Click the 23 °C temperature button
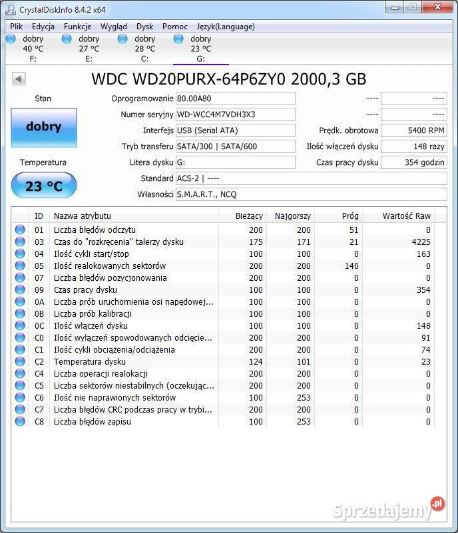This screenshot has width=458, height=533. tap(44, 186)
